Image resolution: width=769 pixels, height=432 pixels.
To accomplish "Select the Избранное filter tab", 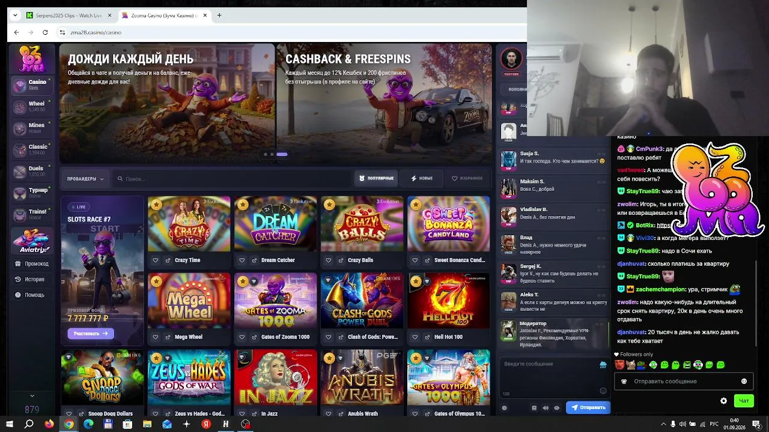I will [467, 178].
